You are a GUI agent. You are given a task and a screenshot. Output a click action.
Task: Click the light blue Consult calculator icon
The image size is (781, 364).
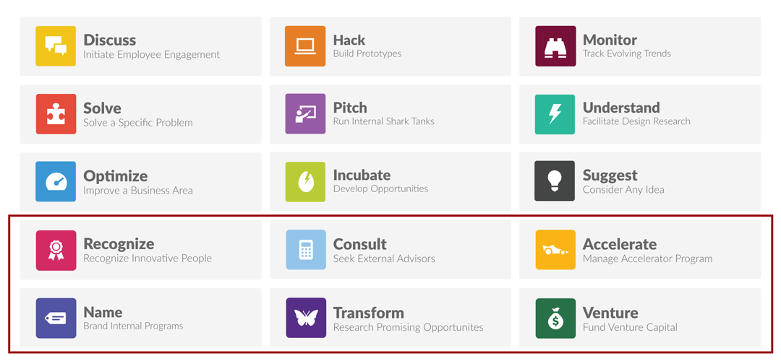point(305,250)
